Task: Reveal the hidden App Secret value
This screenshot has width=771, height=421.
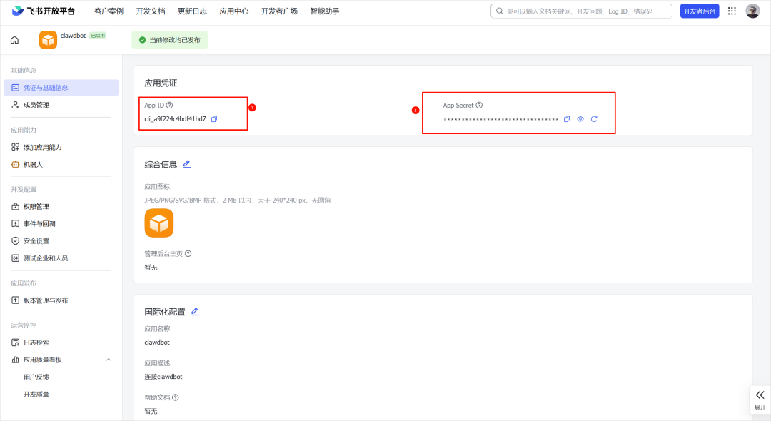Action: (x=580, y=119)
